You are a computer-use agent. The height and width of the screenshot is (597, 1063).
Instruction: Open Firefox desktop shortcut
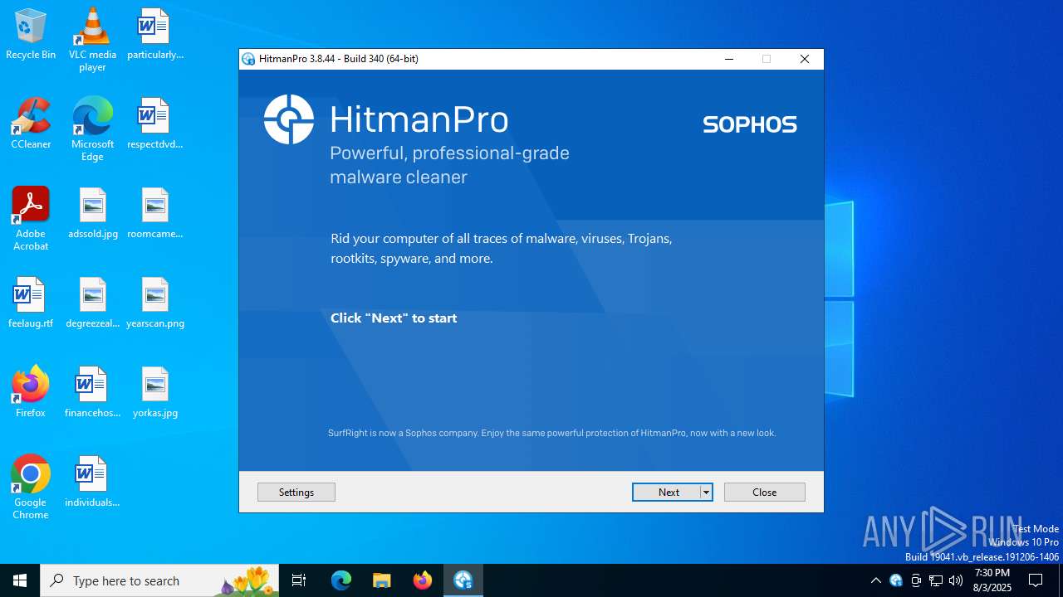[x=31, y=392]
